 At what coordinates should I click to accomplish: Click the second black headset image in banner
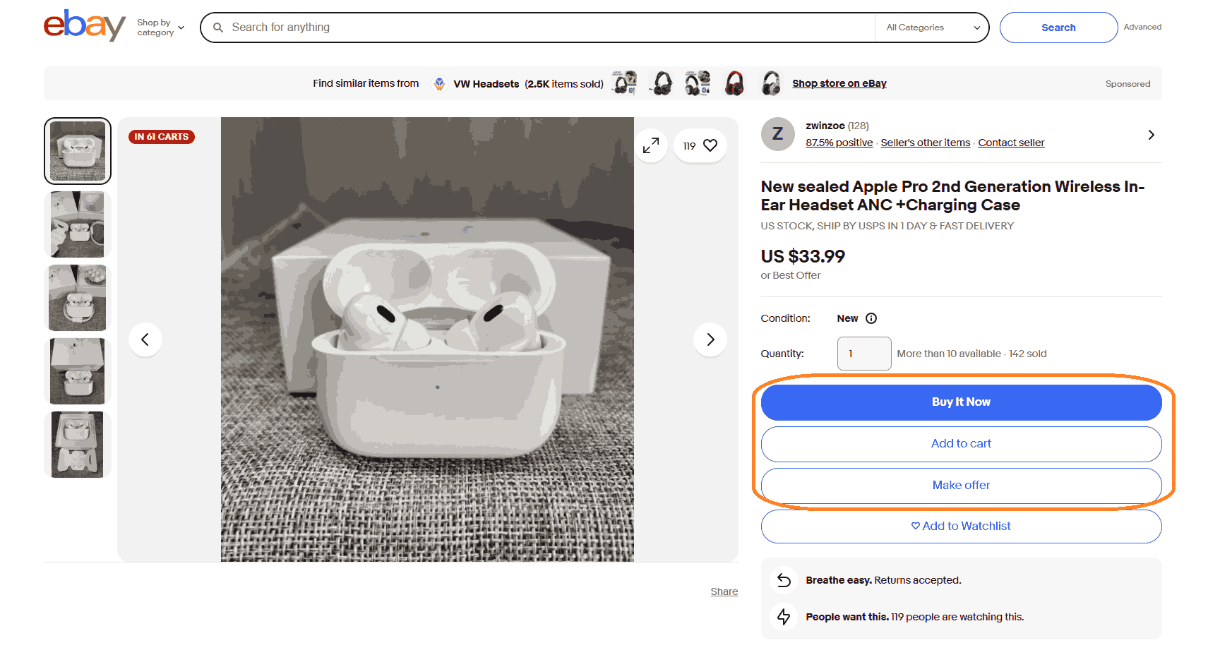(x=662, y=83)
